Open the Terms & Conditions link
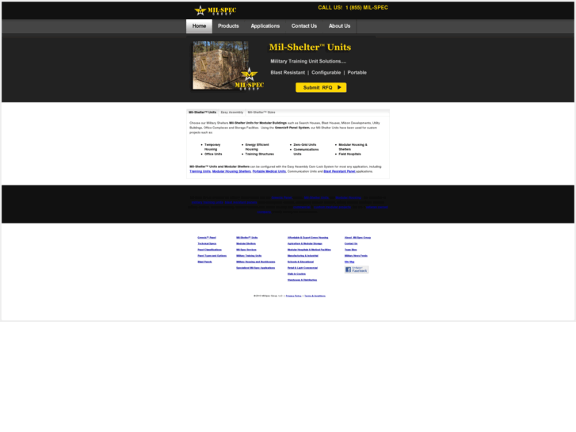 point(315,296)
